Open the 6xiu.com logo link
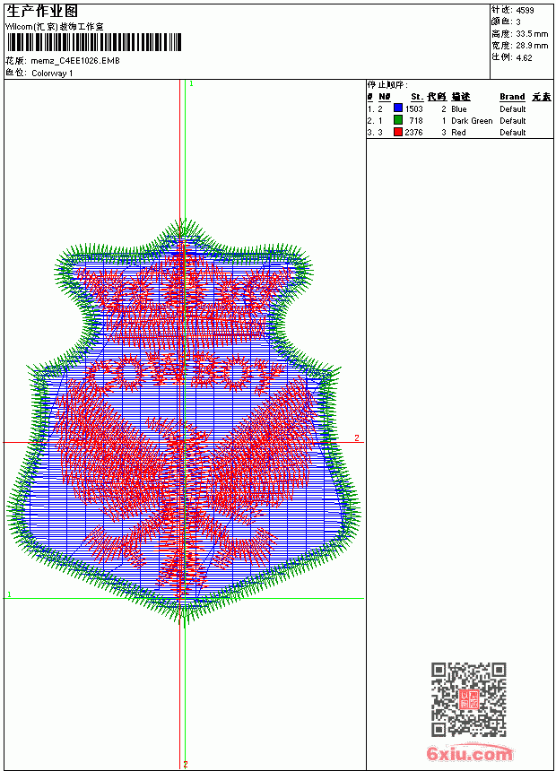The height and width of the screenshot is (771, 556). click(469, 753)
